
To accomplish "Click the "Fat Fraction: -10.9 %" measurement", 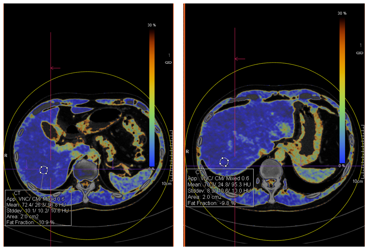I will [30, 222].
